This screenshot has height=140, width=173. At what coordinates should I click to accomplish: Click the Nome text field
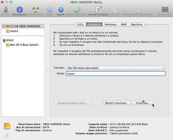(x=115, y=74)
